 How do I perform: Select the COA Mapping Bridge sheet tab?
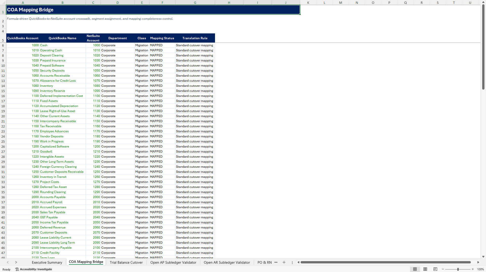pos(86,262)
